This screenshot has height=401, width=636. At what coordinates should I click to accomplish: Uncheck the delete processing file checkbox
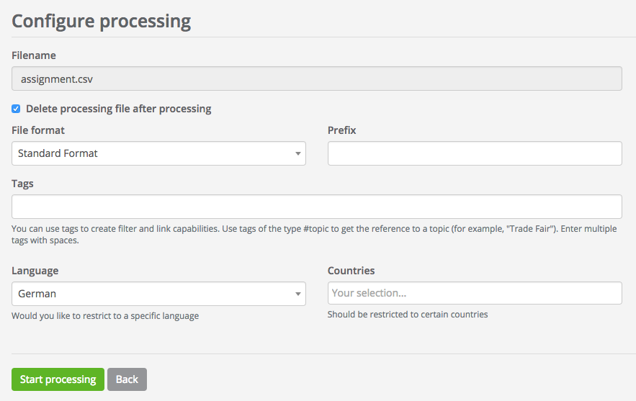(16, 109)
